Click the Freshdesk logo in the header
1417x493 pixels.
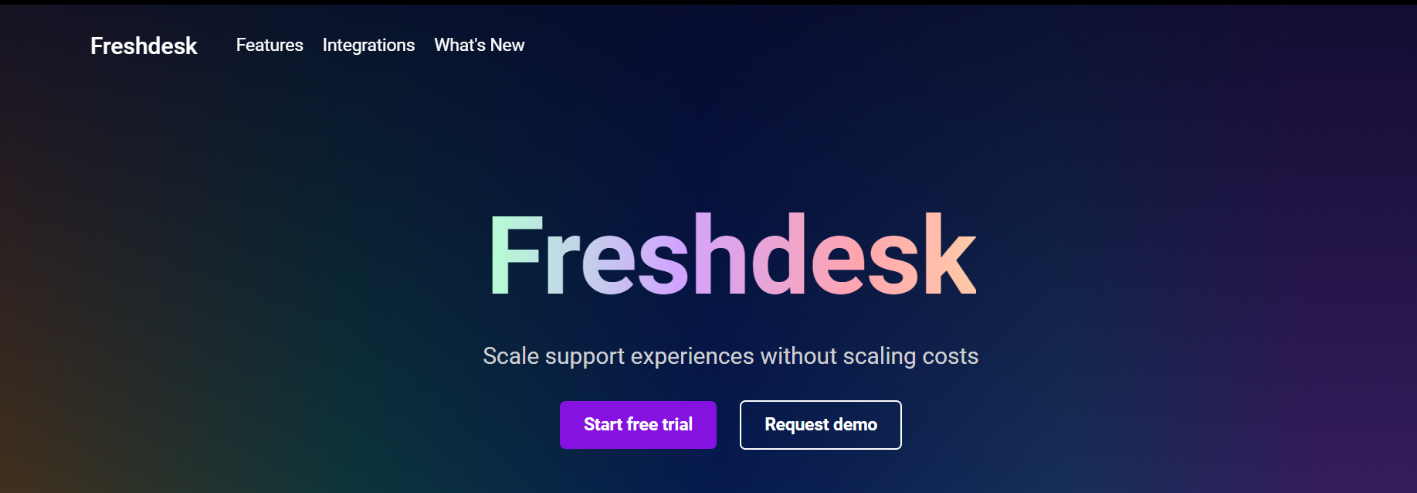(x=144, y=46)
